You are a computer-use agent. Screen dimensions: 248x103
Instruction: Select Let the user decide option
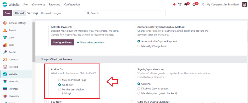click(59, 89)
